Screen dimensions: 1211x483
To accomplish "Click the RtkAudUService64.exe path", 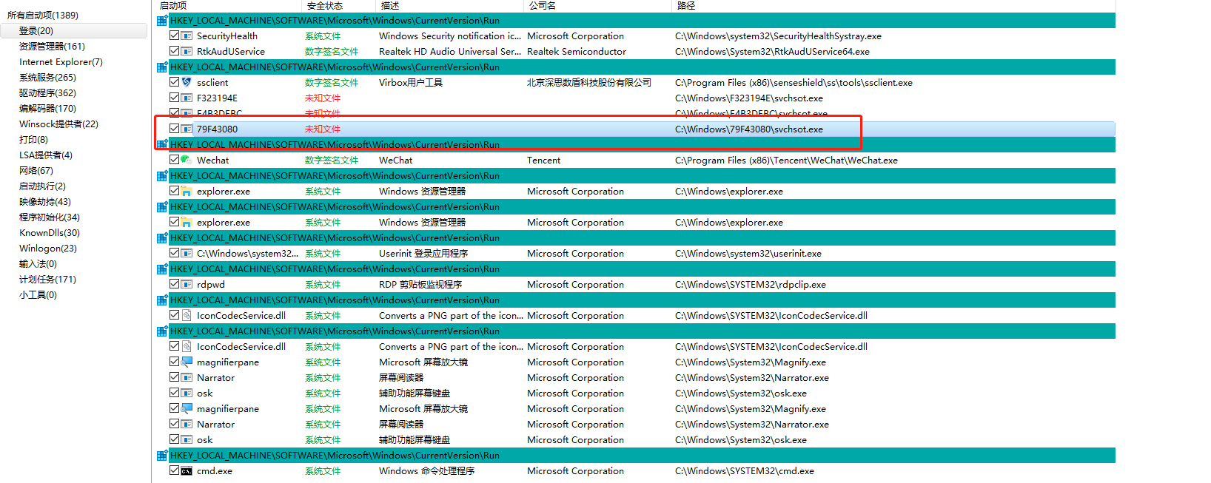I will [772, 51].
